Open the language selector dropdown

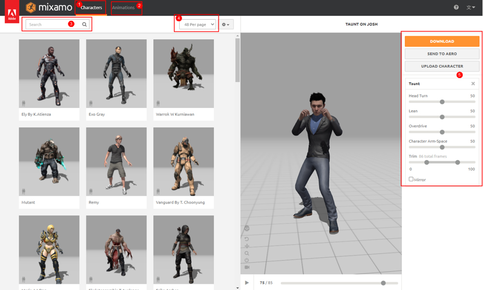470,7
